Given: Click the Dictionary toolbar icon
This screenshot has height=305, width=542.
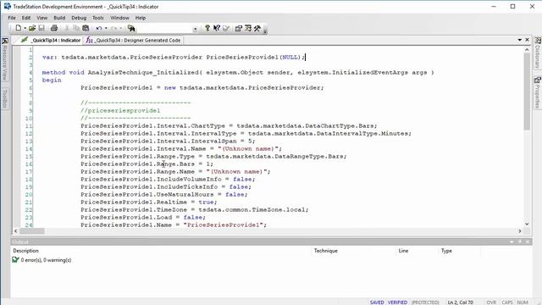Looking at the screenshot, I should (x=248, y=28).
